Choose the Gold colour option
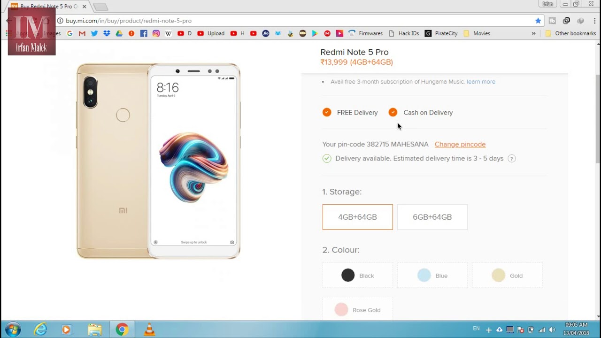This screenshot has height=338, width=601. point(507,276)
